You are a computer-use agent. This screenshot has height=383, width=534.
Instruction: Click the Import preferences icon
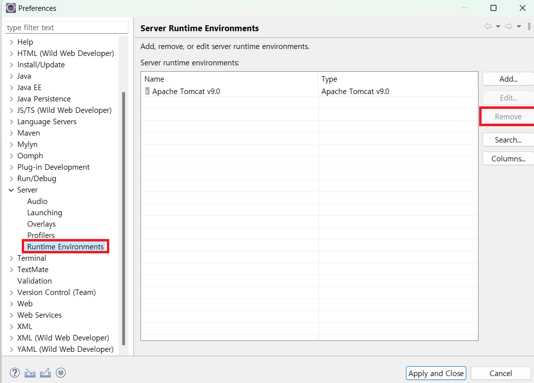pos(30,373)
